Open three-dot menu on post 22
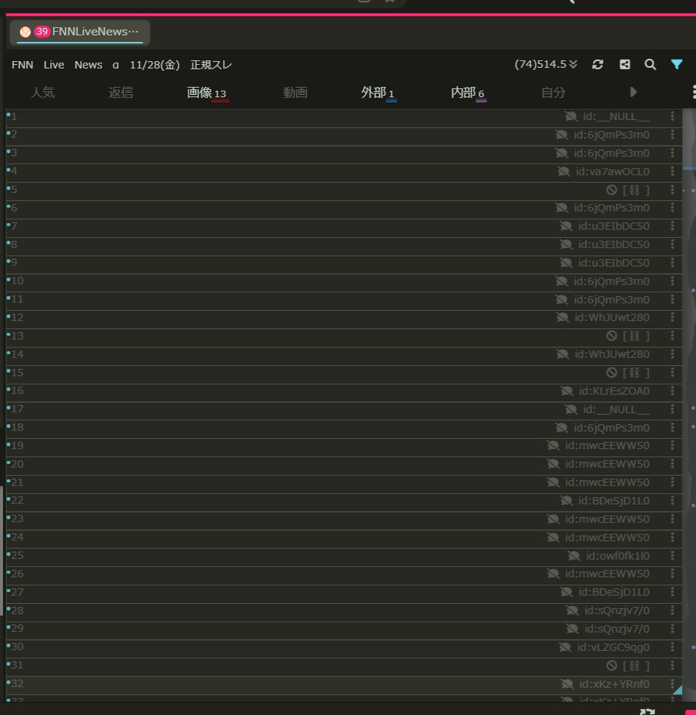 672,501
